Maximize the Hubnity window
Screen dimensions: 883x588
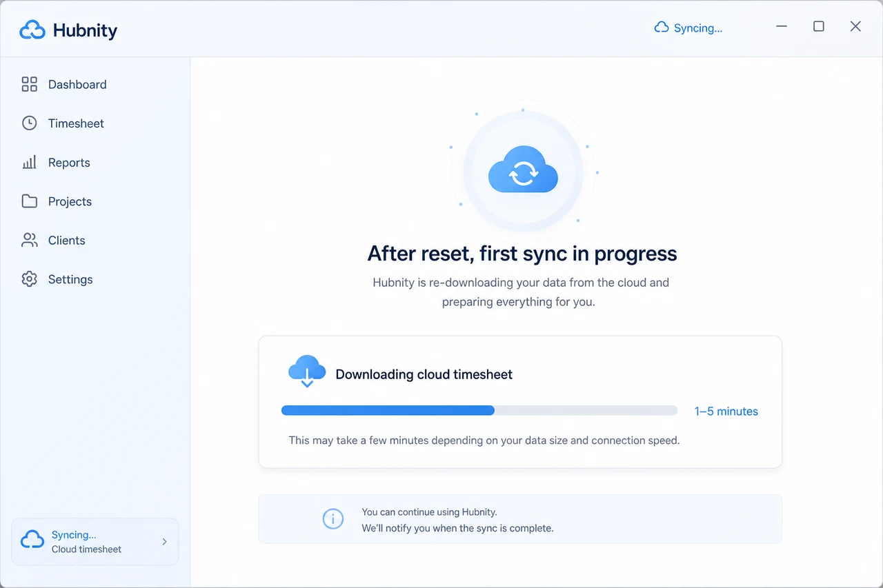tap(819, 26)
